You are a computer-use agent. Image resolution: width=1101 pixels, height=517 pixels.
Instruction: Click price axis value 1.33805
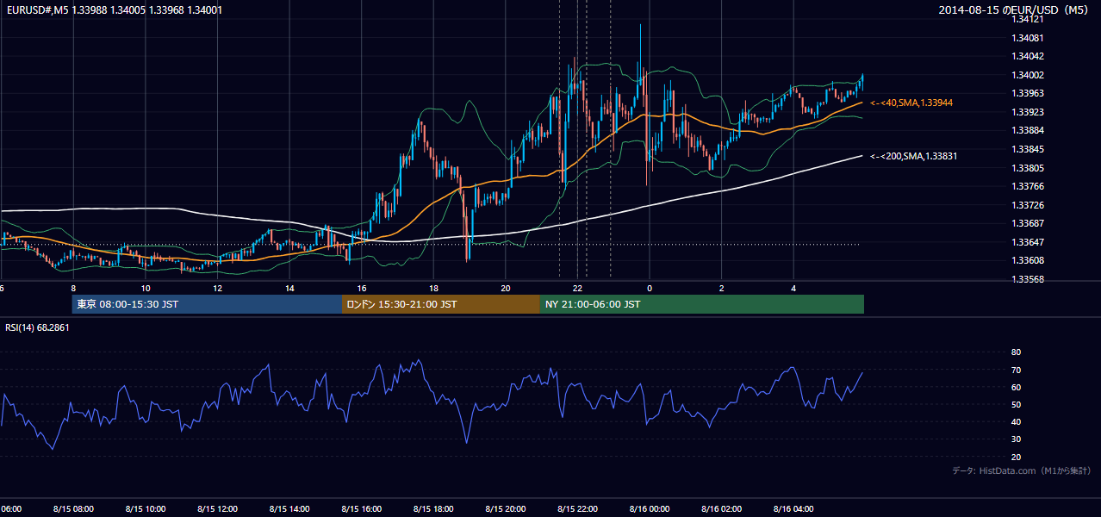tap(1029, 168)
